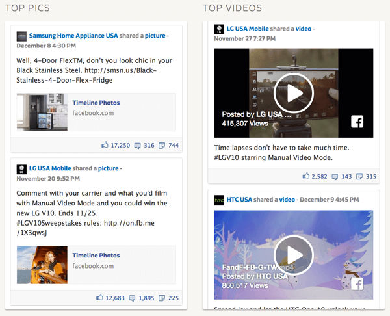
Task: Click the likes thumb icon showing 2,582
Action: 306,176
